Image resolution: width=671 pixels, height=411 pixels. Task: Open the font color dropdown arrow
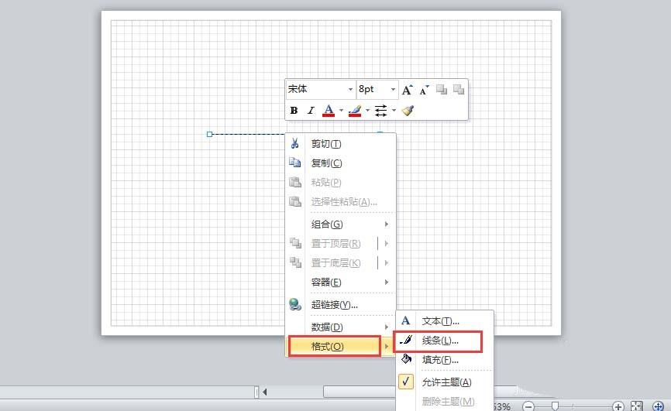pos(341,111)
